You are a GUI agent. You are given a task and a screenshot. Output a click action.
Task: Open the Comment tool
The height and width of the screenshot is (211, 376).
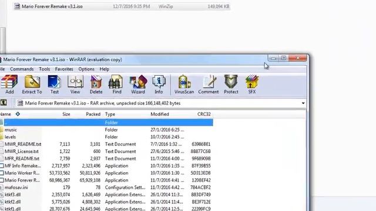pyautogui.click(x=209, y=84)
